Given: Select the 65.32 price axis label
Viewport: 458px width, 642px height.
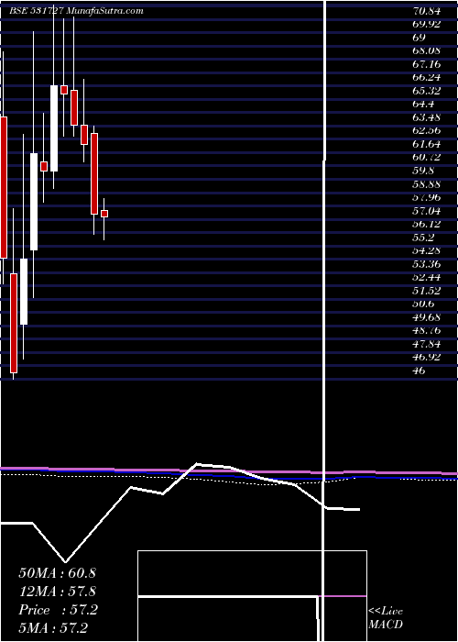Looking at the screenshot, I should (x=427, y=91).
